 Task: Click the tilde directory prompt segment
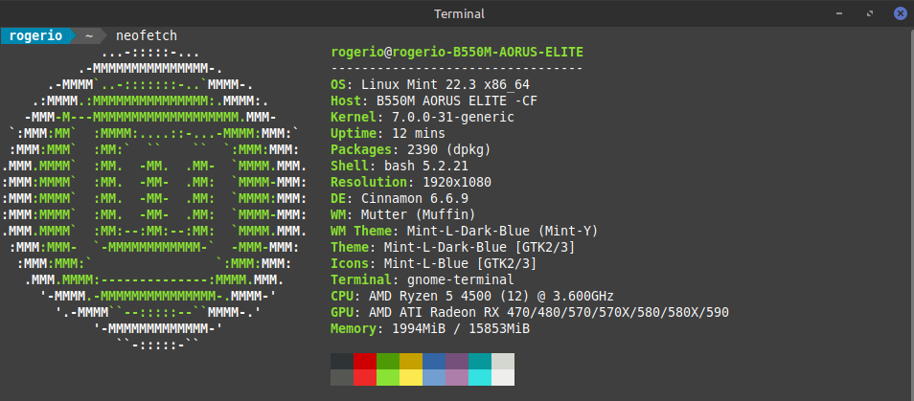88,35
